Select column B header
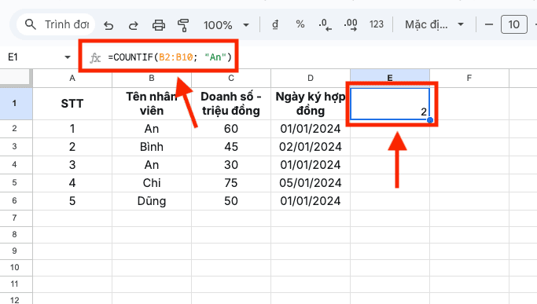 152,78
